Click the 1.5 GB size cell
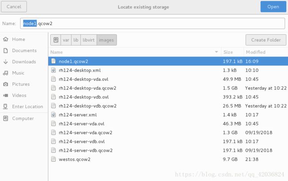The width and height of the screenshot is (288, 181). pos(230,88)
